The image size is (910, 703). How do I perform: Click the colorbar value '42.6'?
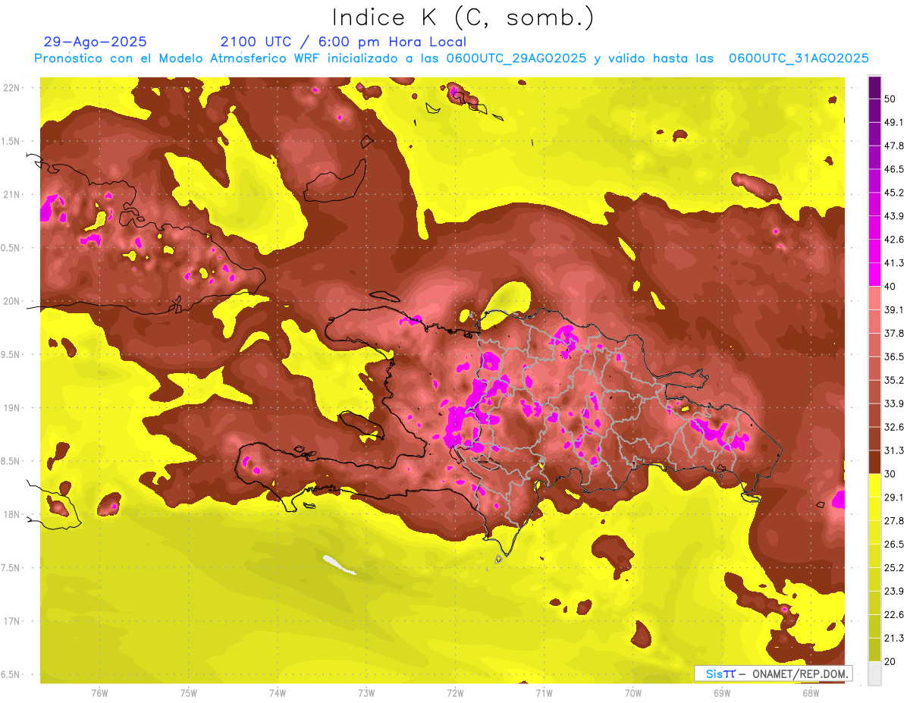click(x=893, y=240)
